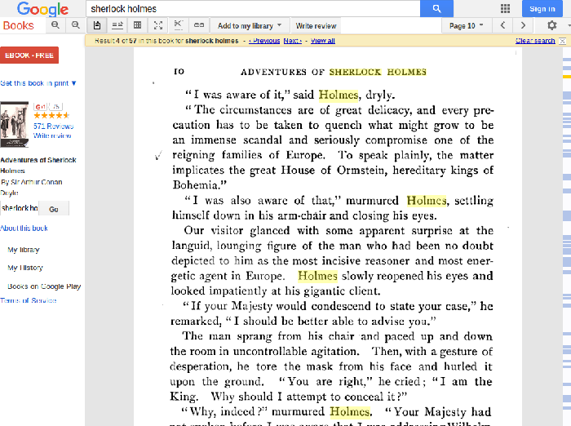Open the clip tool icon

pyautogui.click(x=178, y=25)
